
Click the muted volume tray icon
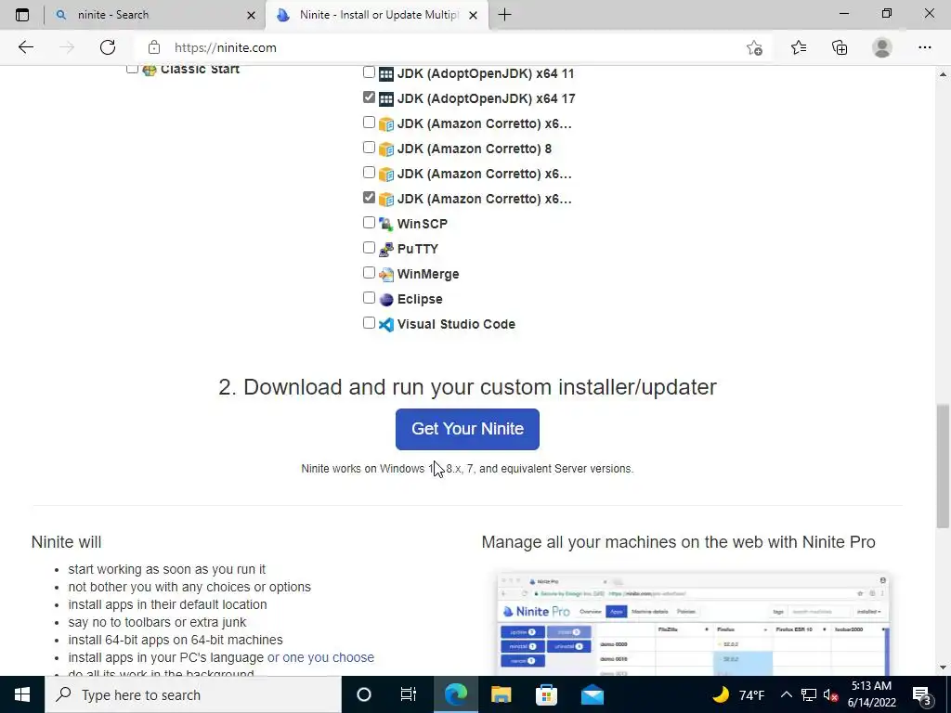coord(831,694)
